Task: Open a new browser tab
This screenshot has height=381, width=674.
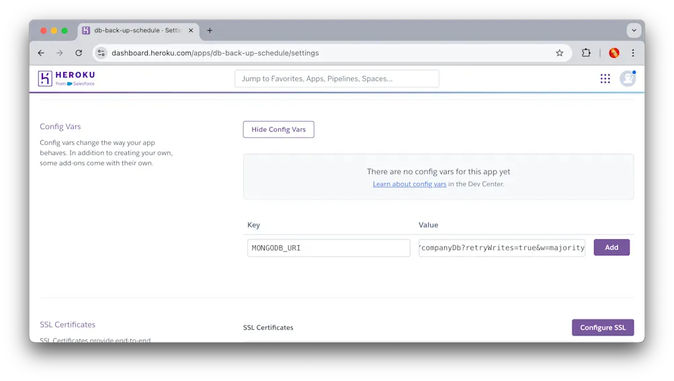Action: 210,30
